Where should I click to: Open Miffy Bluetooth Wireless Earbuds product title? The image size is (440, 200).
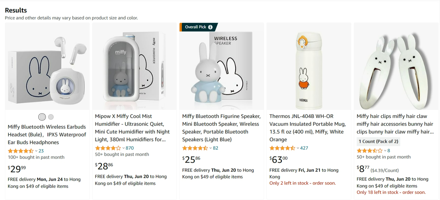click(47, 134)
